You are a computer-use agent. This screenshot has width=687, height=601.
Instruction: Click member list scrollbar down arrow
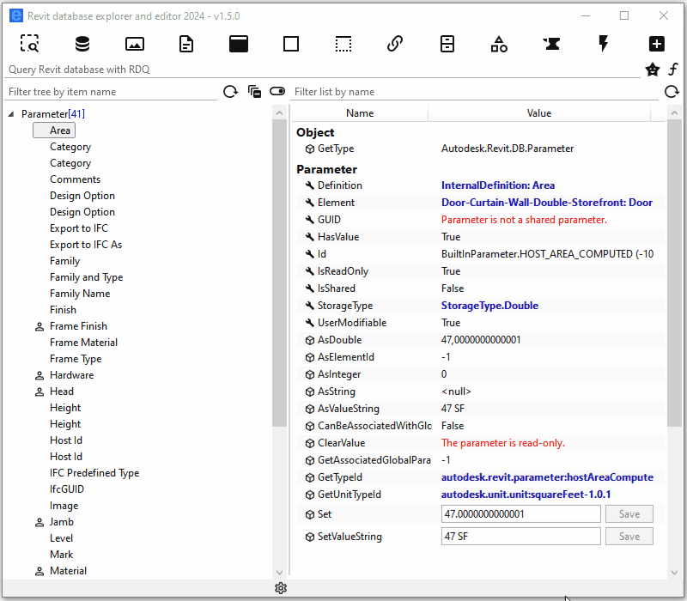point(674,572)
